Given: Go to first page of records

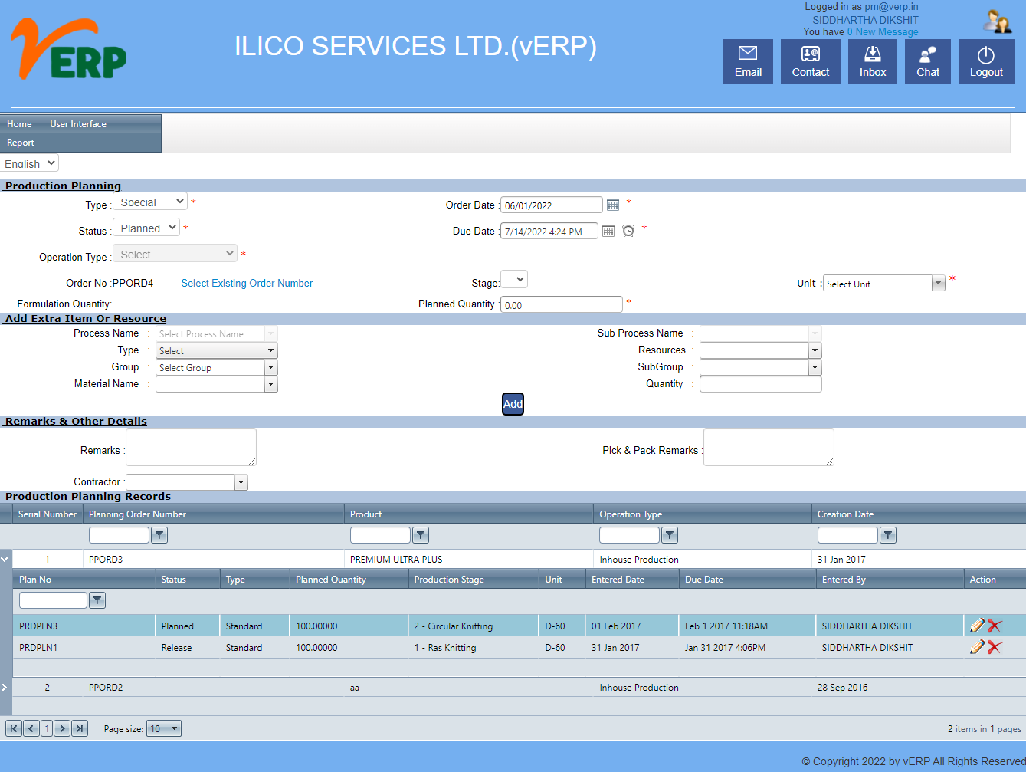Looking at the screenshot, I should click(14, 728).
